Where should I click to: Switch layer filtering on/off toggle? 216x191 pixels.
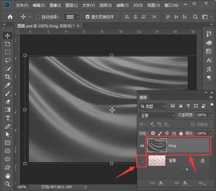tap(212, 106)
